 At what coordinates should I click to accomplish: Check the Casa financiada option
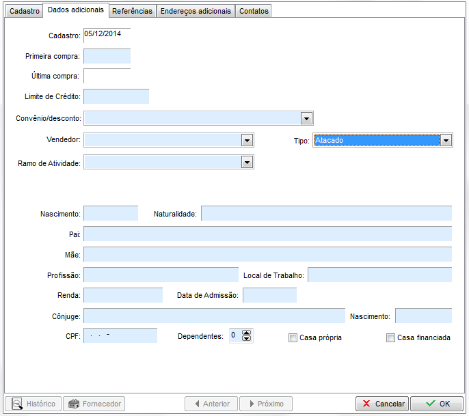[x=390, y=337]
